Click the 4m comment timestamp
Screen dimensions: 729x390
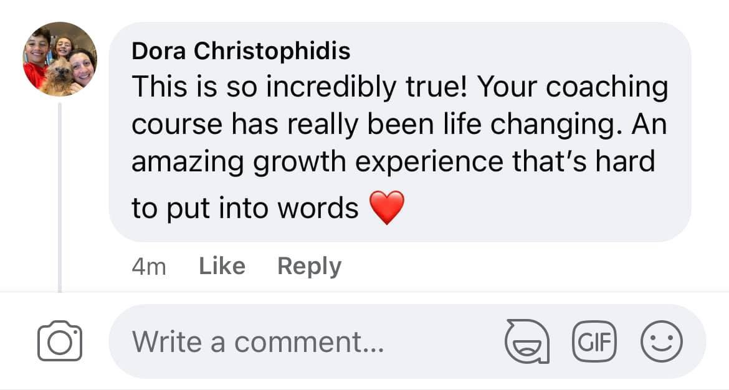click(x=149, y=267)
